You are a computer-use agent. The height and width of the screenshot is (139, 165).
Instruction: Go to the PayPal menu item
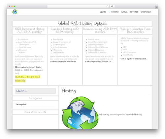point(124,12)
